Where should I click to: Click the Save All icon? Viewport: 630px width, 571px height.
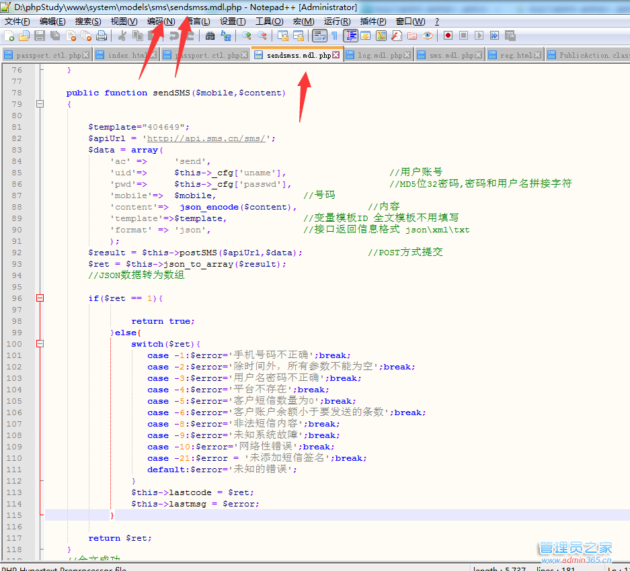coord(55,36)
